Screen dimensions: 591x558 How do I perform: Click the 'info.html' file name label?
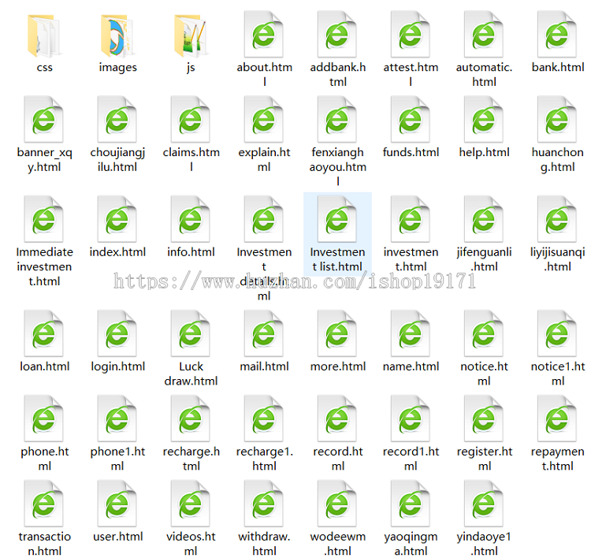point(191,252)
